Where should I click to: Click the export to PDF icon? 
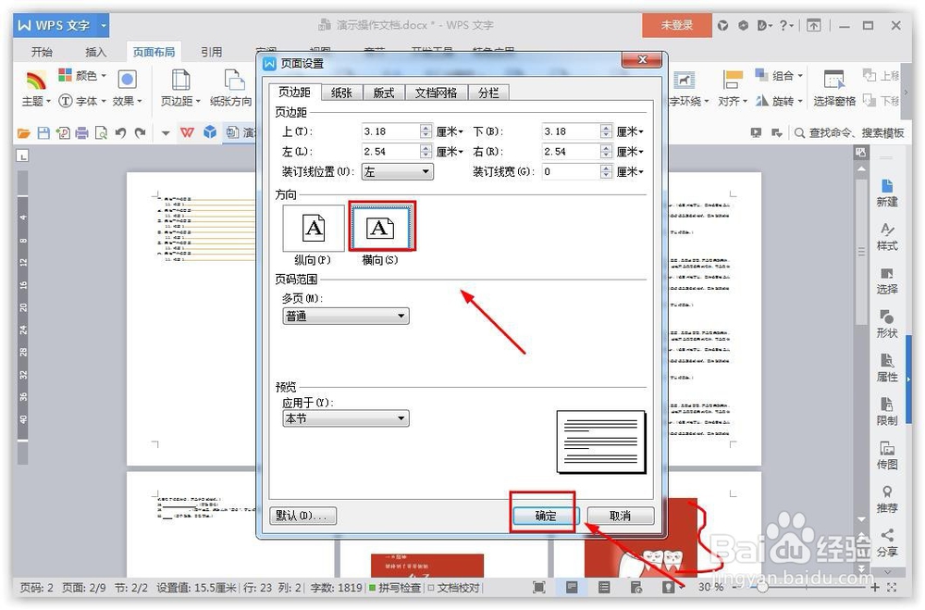63,133
